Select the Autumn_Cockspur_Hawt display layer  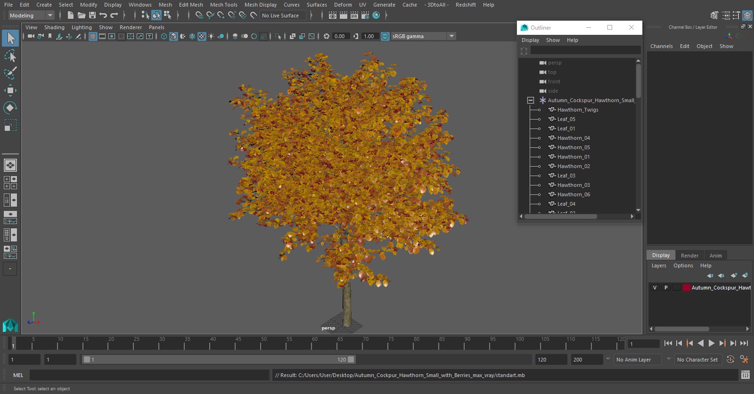[721, 288]
